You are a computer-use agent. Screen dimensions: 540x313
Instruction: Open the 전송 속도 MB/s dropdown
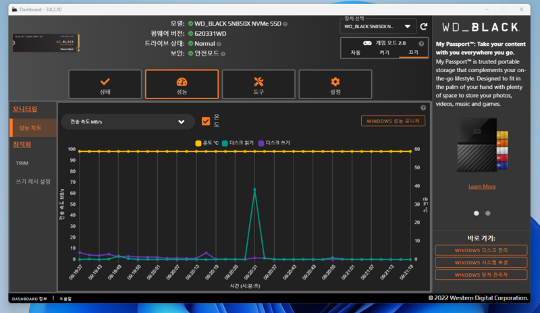point(128,121)
